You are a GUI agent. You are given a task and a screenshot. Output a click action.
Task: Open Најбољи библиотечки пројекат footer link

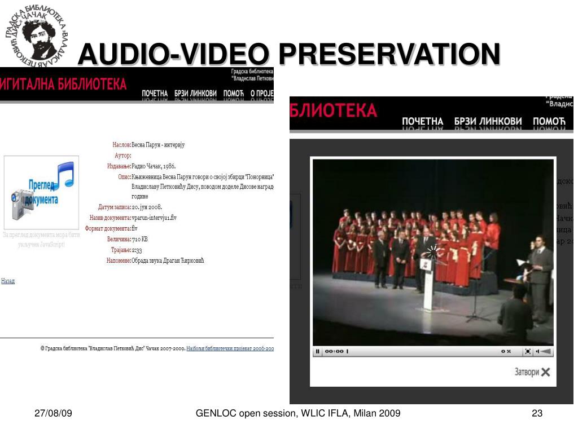(230, 348)
